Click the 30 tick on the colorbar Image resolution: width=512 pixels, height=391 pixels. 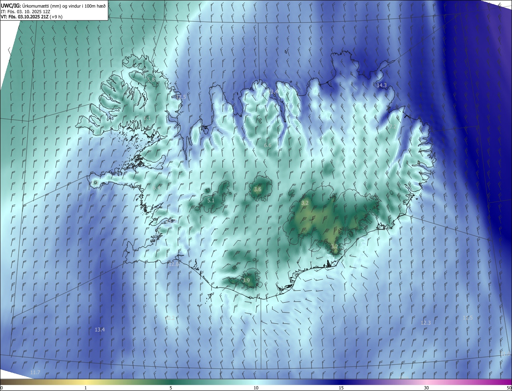tap(426, 388)
